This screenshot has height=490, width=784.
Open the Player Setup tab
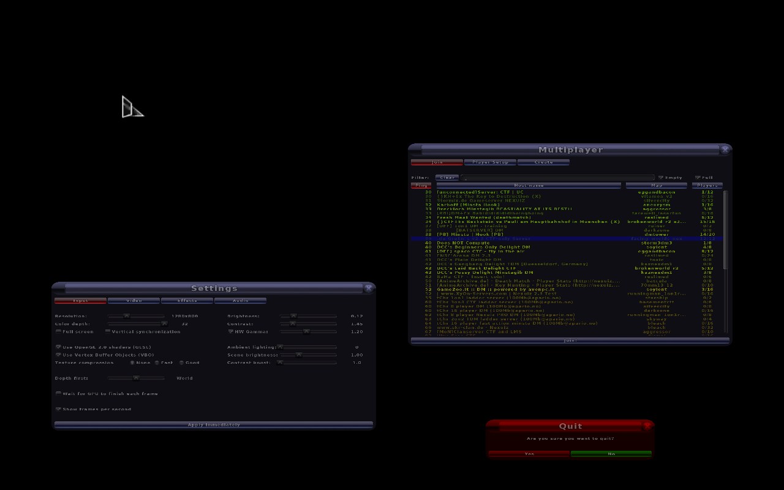[490, 162]
